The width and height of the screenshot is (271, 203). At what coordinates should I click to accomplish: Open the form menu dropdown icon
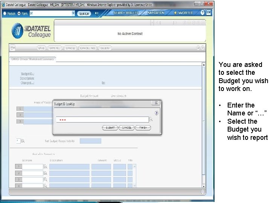(12, 48)
